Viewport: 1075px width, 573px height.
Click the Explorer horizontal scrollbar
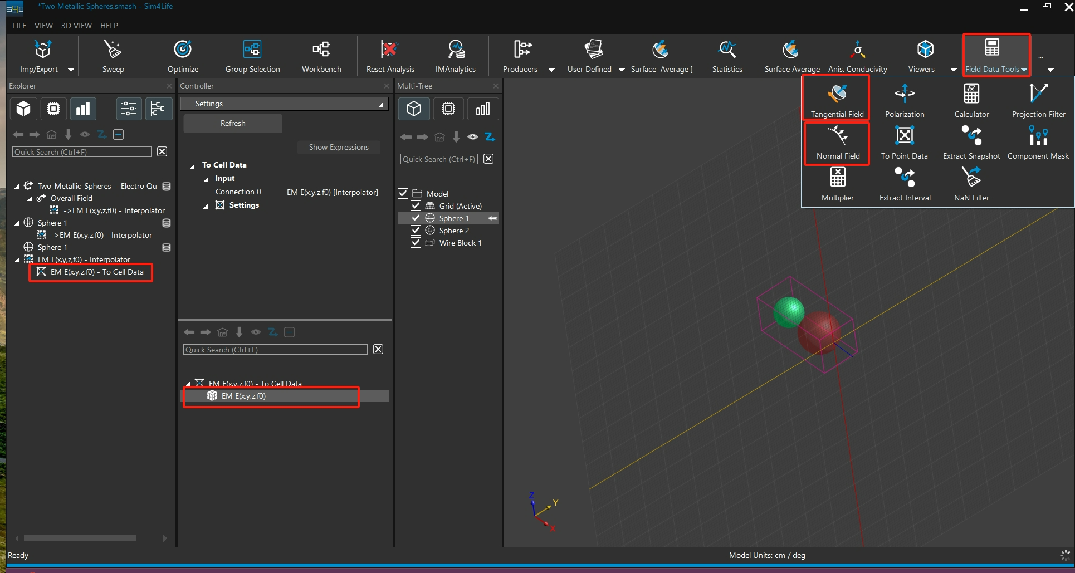pyautogui.click(x=80, y=538)
